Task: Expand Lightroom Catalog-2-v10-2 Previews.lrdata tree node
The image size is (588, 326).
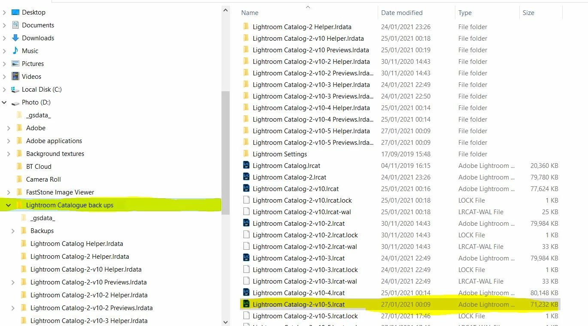Action: click(x=13, y=308)
